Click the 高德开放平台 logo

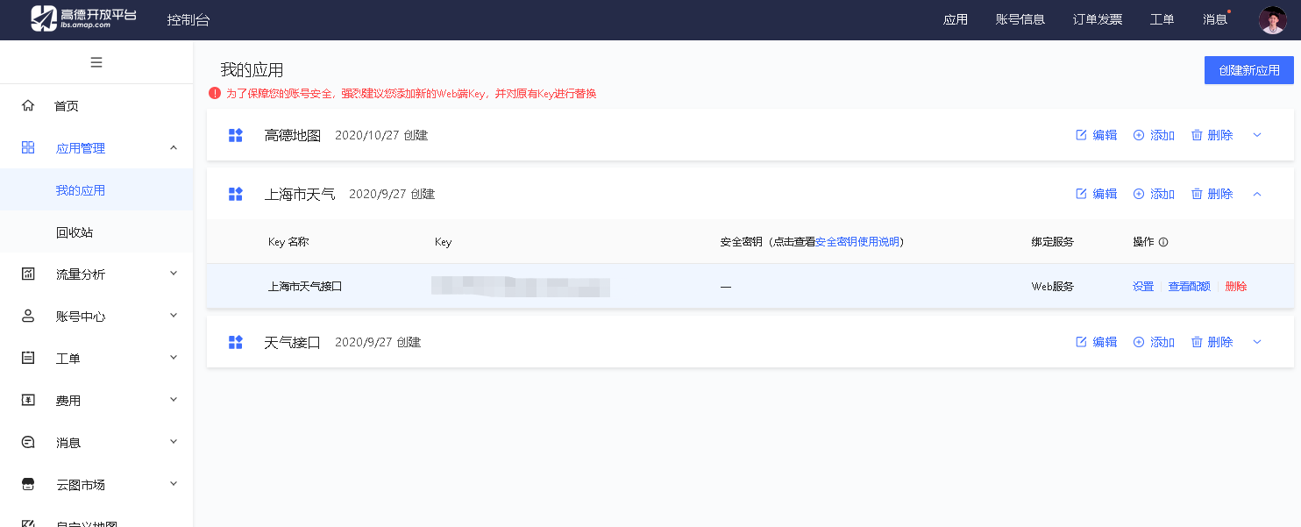(x=83, y=19)
